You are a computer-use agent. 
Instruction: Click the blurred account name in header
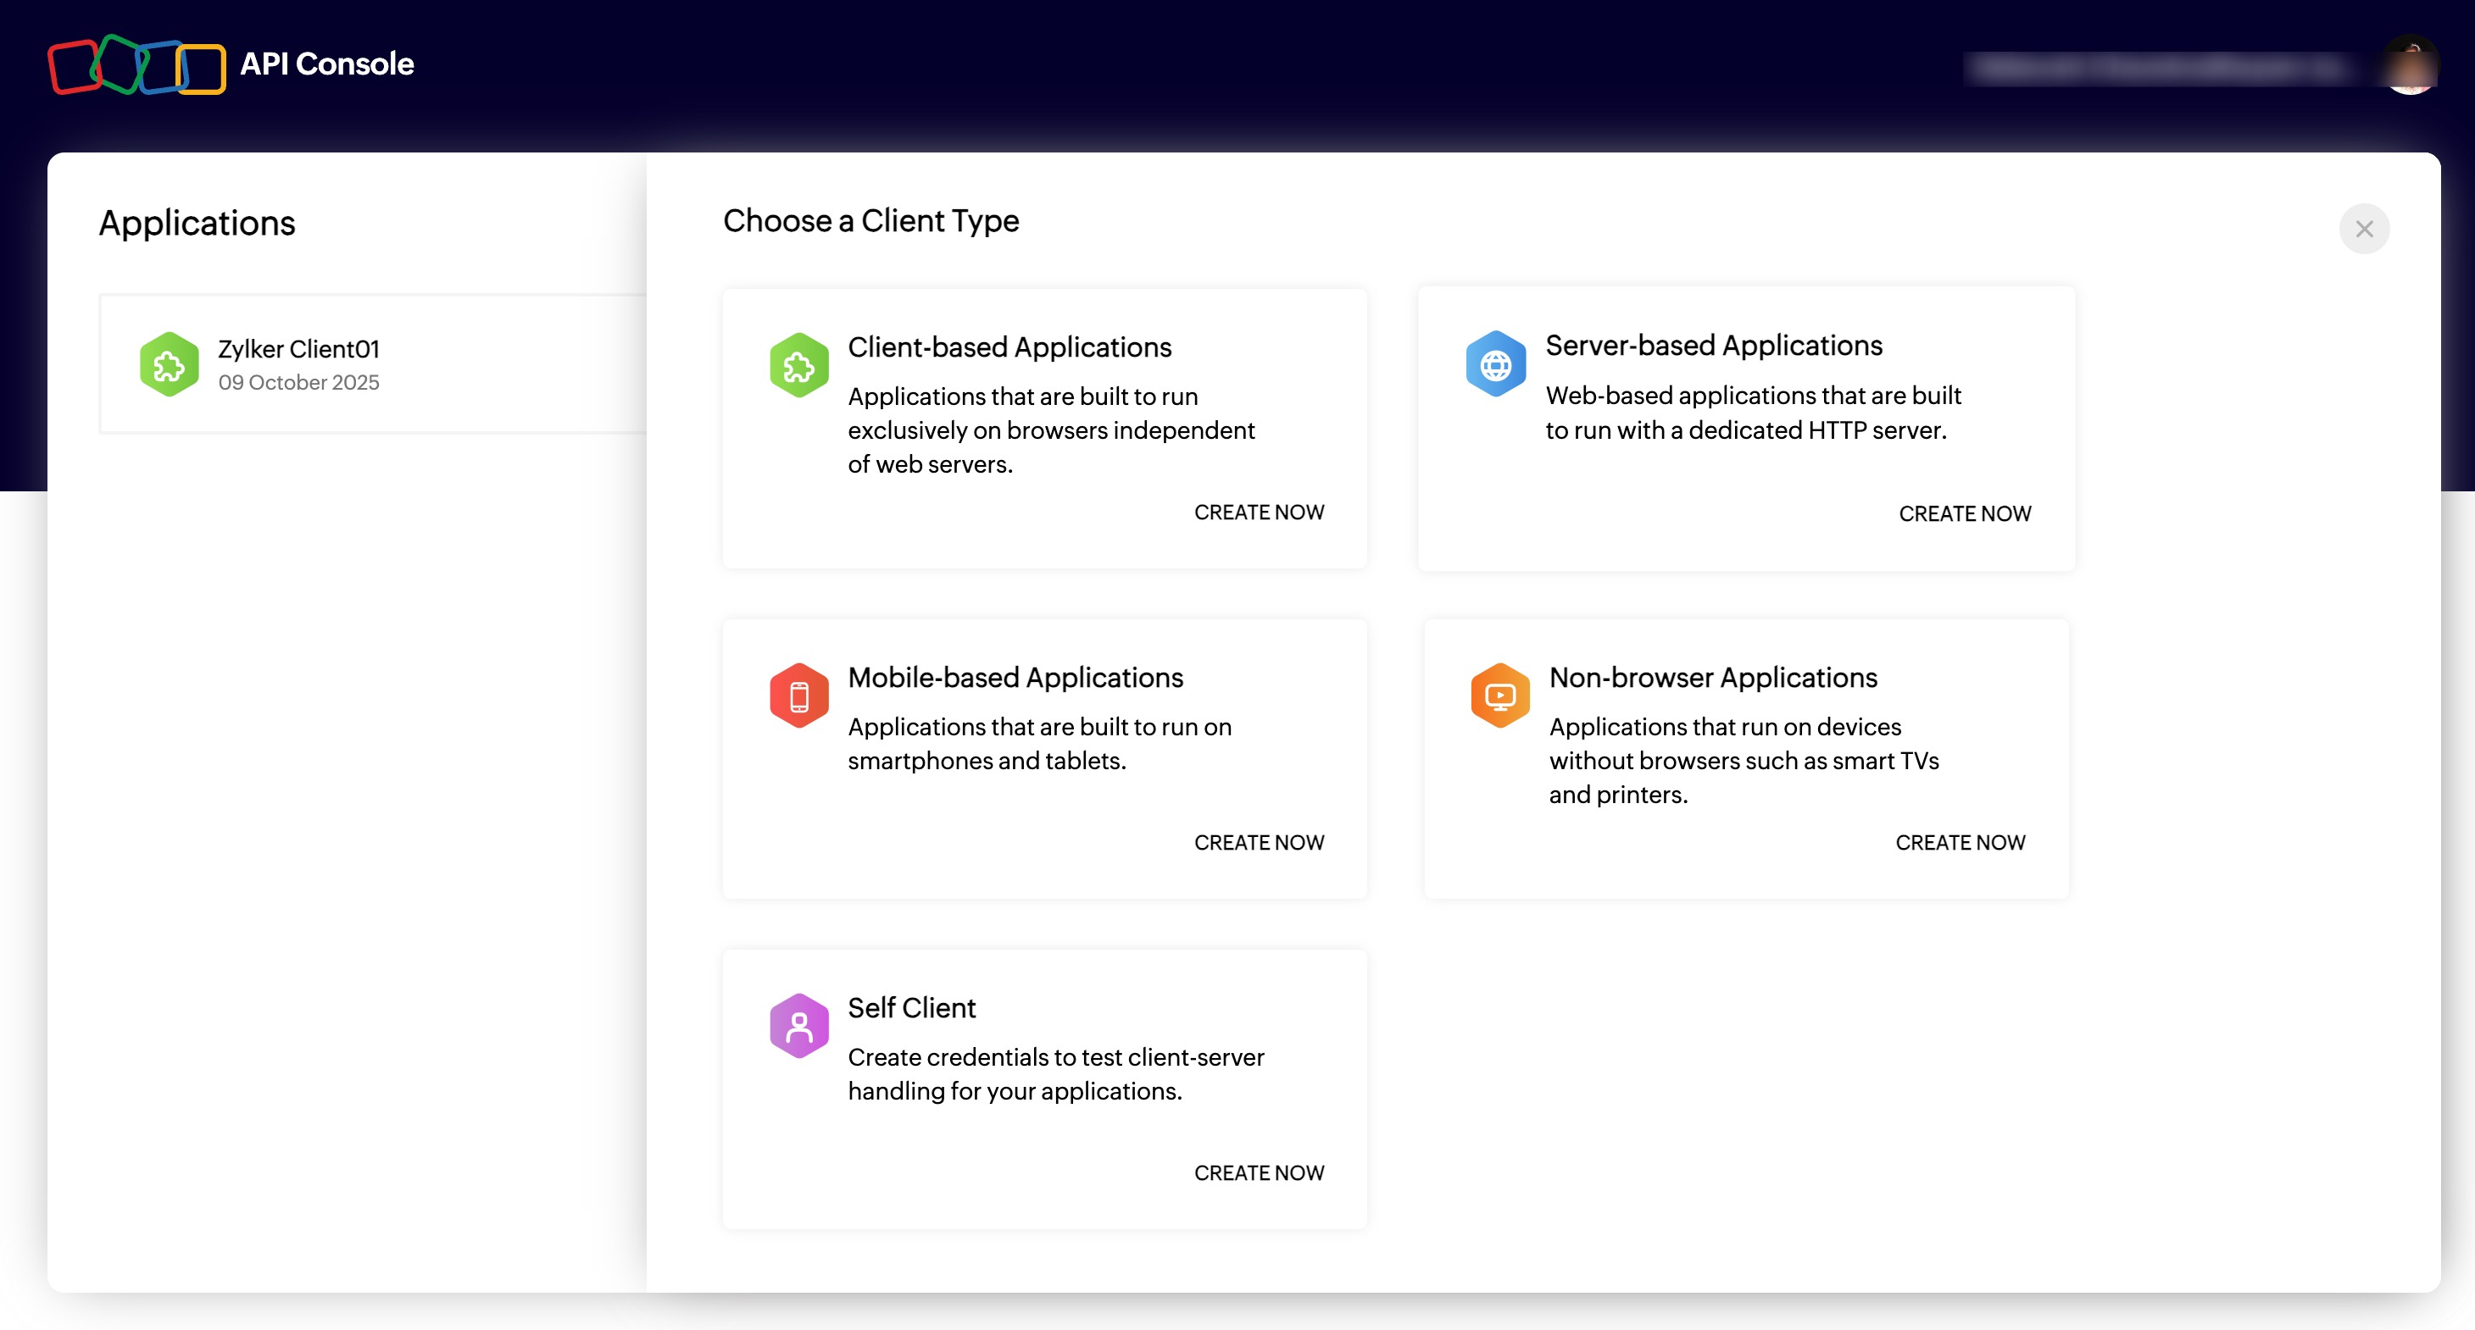coord(2157,67)
